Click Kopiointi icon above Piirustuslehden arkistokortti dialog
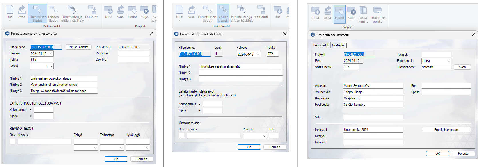Image resolution: width=481 pixels, height=167 pixels. [261, 12]
